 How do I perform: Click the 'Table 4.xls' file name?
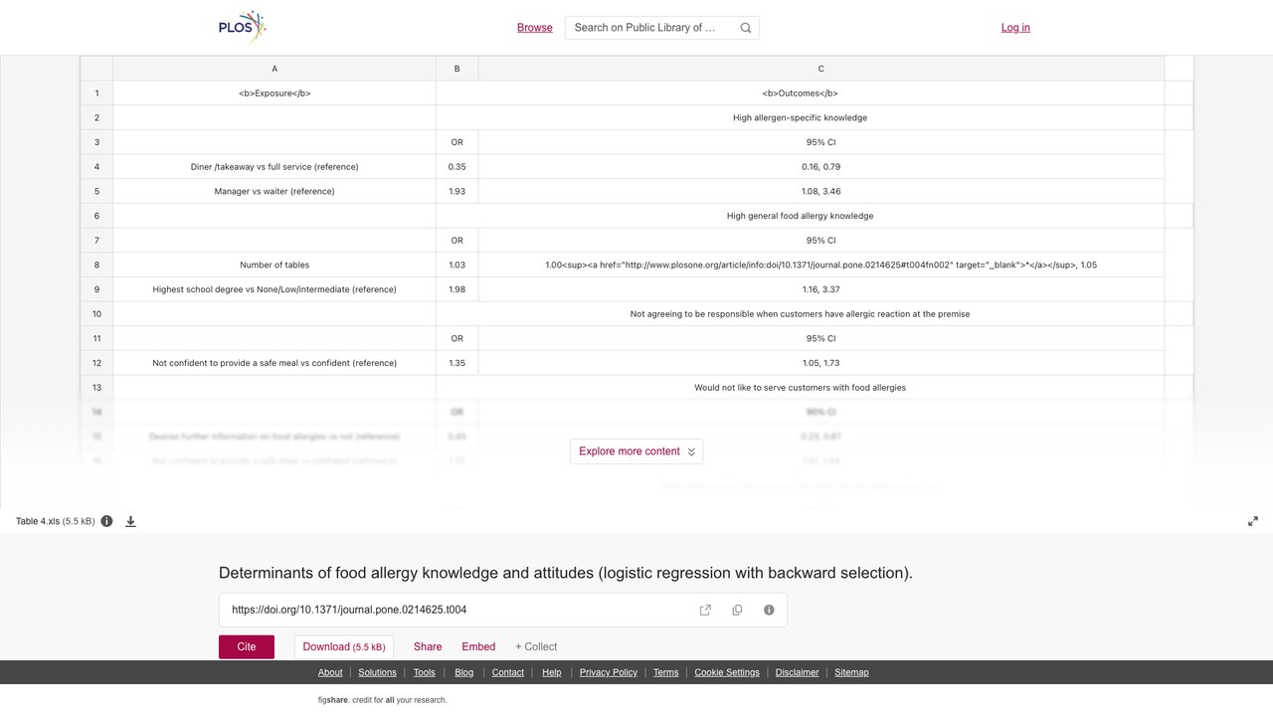point(38,521)
